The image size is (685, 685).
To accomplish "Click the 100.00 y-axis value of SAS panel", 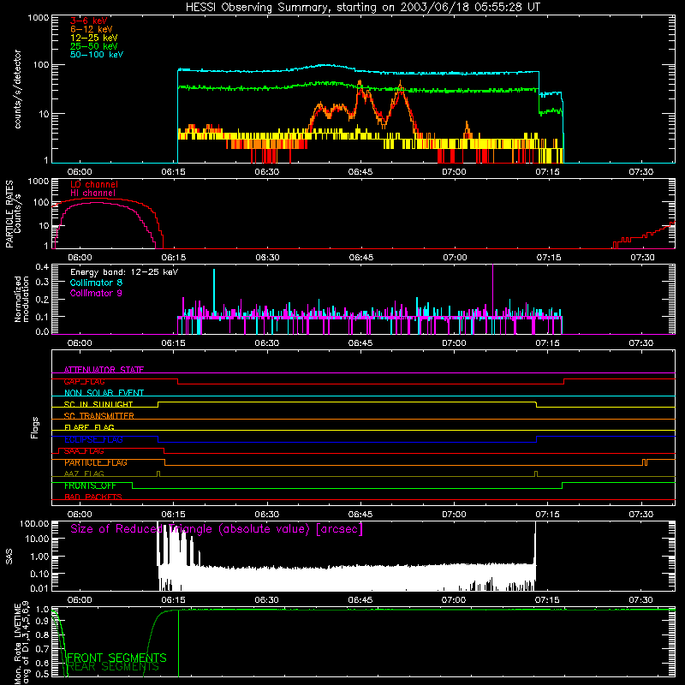I will 34,523.
